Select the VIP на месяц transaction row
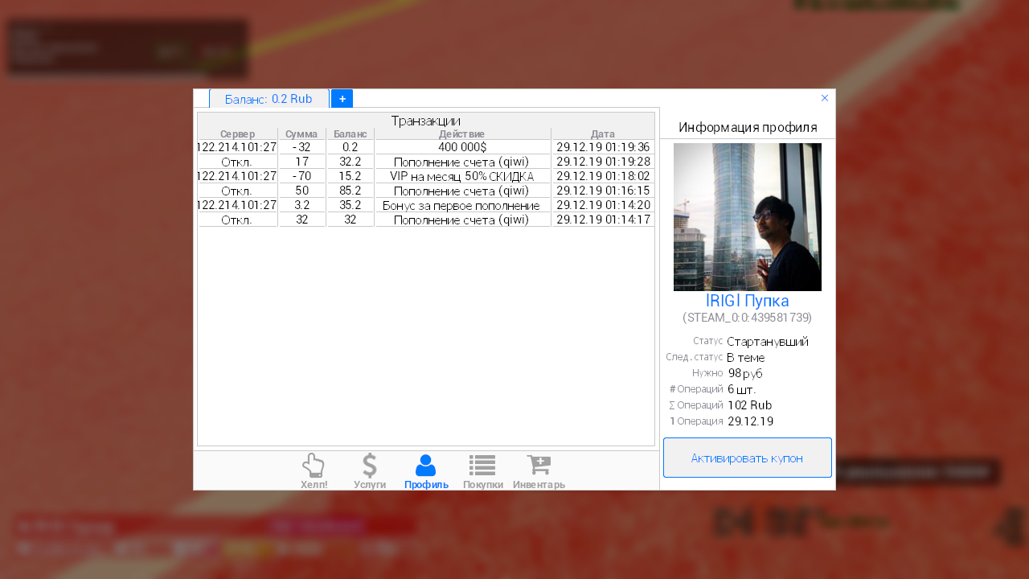 tap(462, 176)
